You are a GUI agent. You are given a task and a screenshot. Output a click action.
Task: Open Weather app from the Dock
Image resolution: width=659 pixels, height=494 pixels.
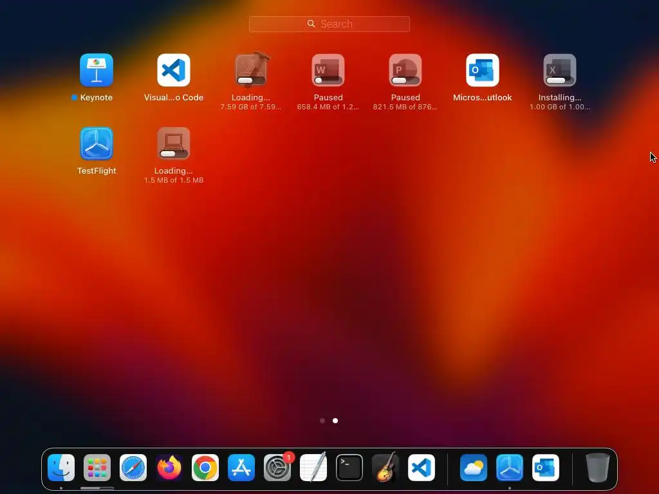(x=474, y=468)
